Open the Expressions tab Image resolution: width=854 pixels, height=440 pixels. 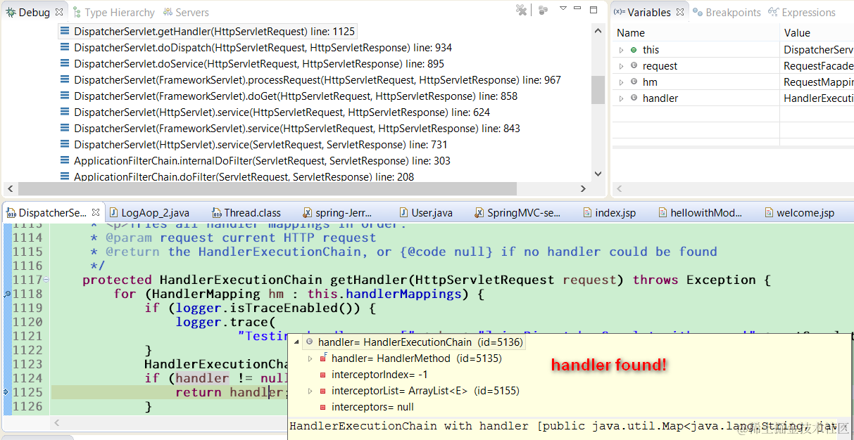pyautogui.click(x=802, y=13)
